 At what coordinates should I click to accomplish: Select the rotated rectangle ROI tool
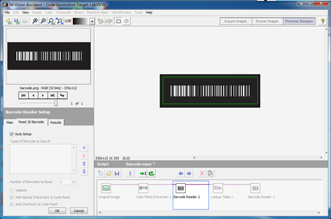(x=126, y=21)
